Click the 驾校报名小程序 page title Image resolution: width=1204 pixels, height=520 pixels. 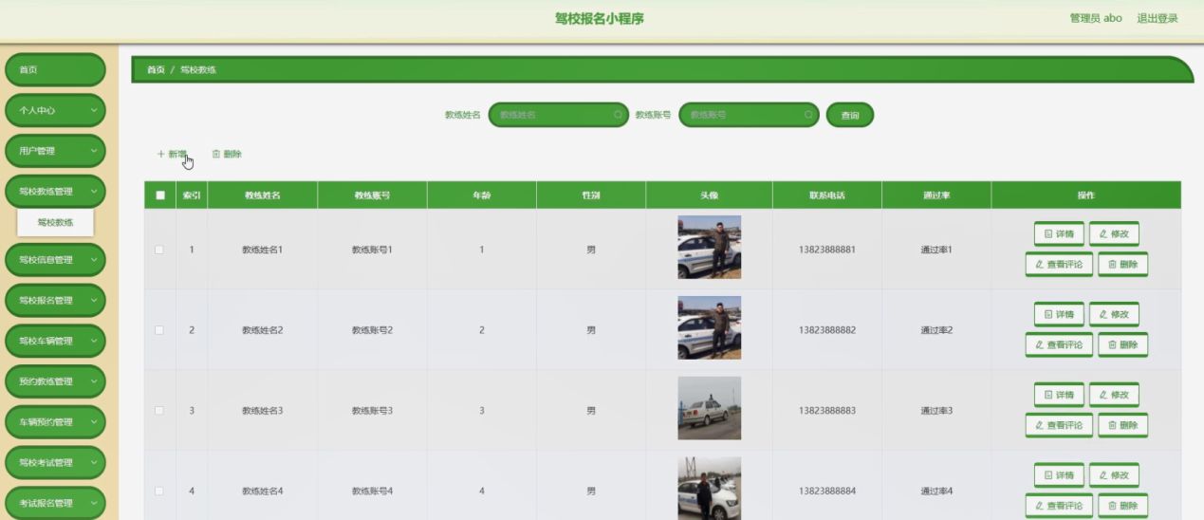pos(600,18)
